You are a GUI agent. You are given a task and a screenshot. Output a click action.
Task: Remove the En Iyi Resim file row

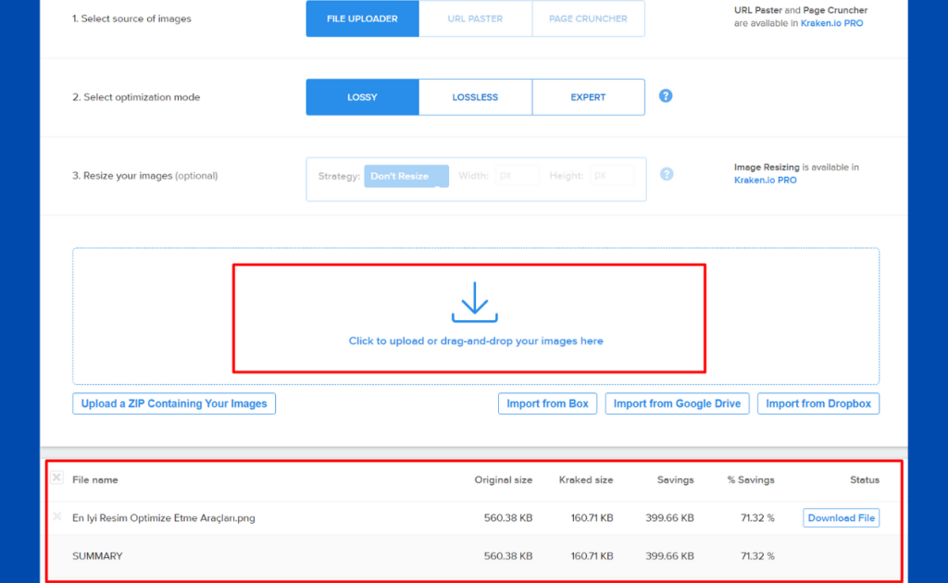[x=57, y=516]
